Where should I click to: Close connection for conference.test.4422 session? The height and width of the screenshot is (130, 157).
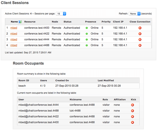(x=140, y=34)
